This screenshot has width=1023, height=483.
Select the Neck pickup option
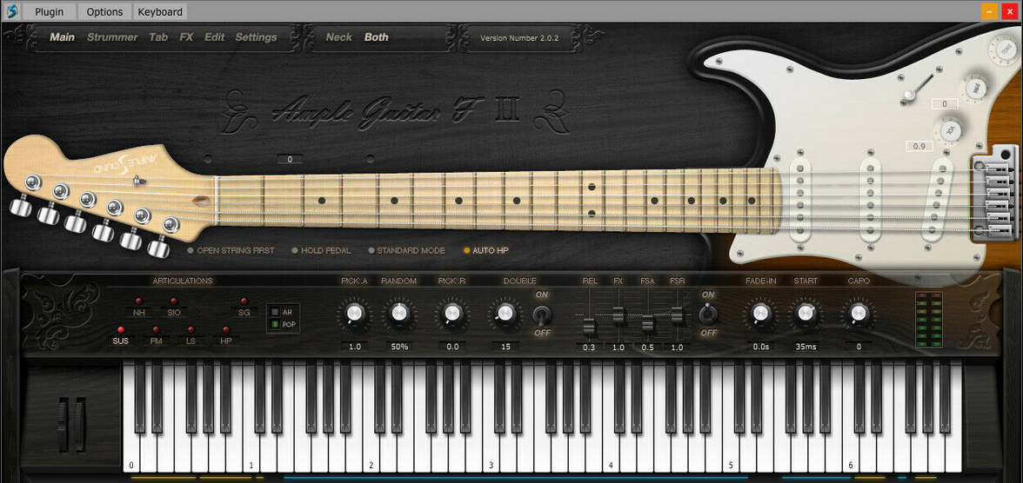(338, 37)
